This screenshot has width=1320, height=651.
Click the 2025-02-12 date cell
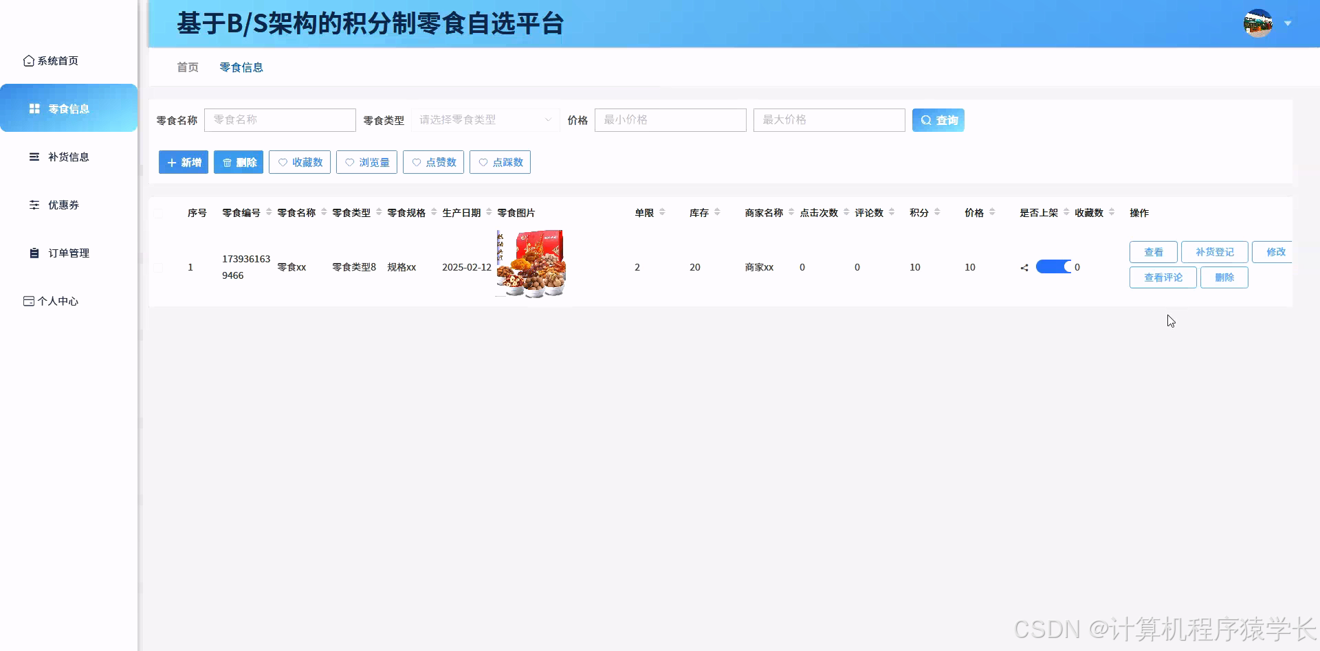[x=467, y=267]
